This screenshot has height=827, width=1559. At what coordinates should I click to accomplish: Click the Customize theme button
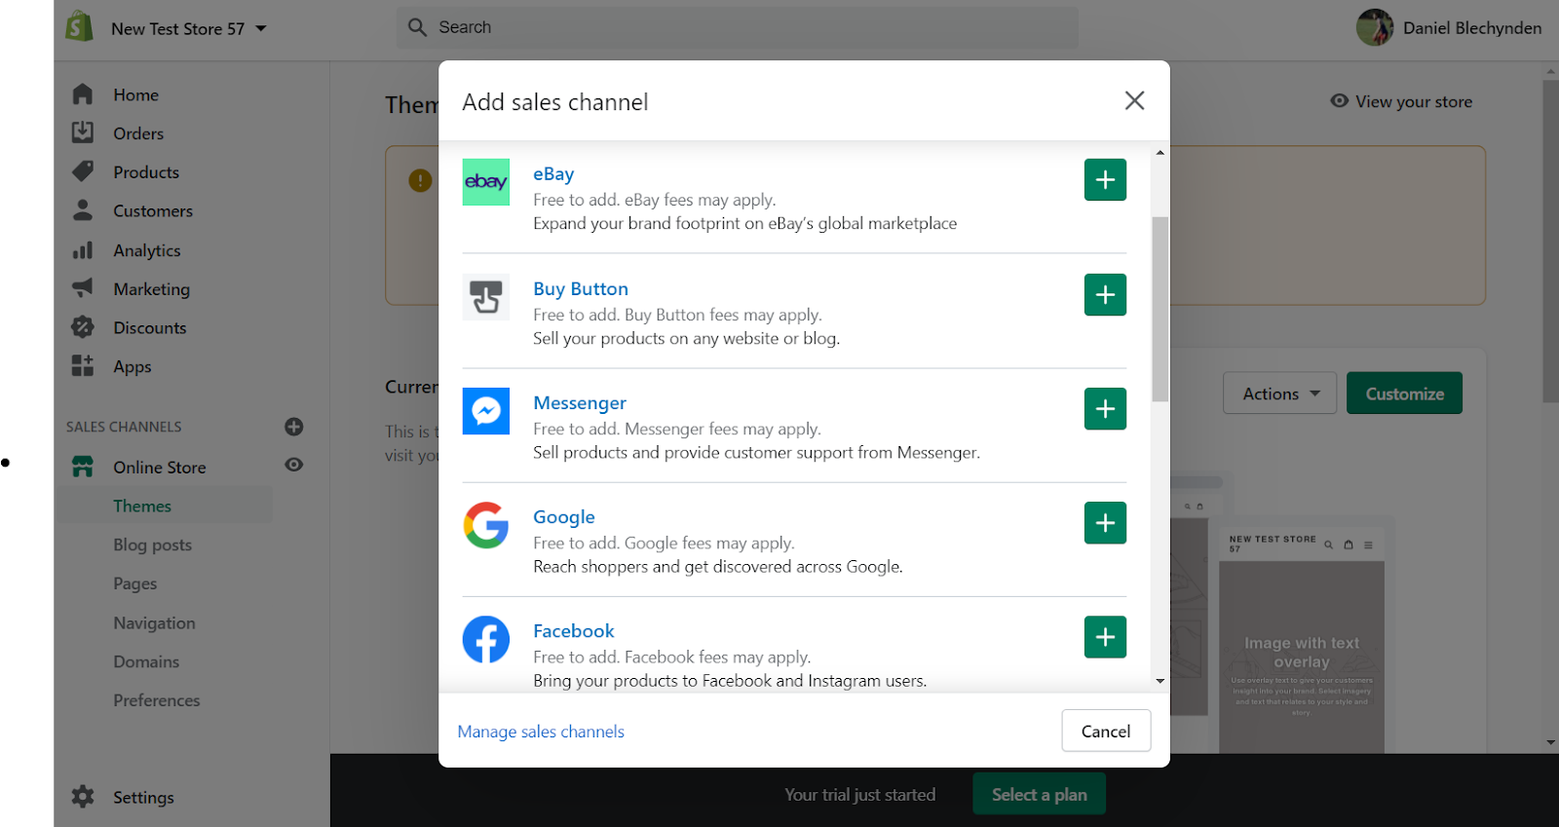[1404, 394]
